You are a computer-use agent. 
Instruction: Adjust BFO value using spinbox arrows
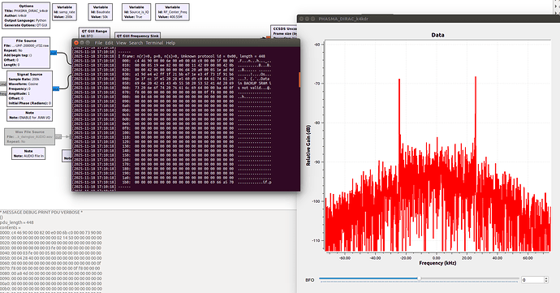pyautogui.click(x=546, y=280)
